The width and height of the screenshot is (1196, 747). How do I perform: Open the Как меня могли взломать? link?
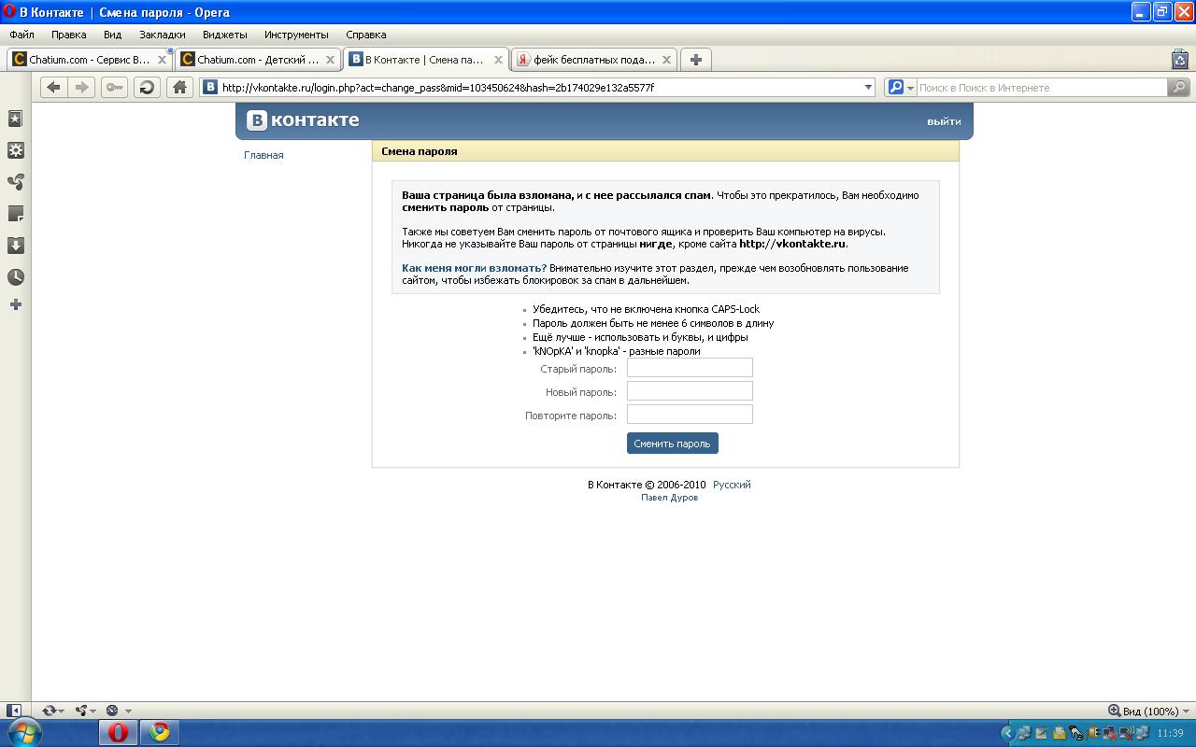474,268
